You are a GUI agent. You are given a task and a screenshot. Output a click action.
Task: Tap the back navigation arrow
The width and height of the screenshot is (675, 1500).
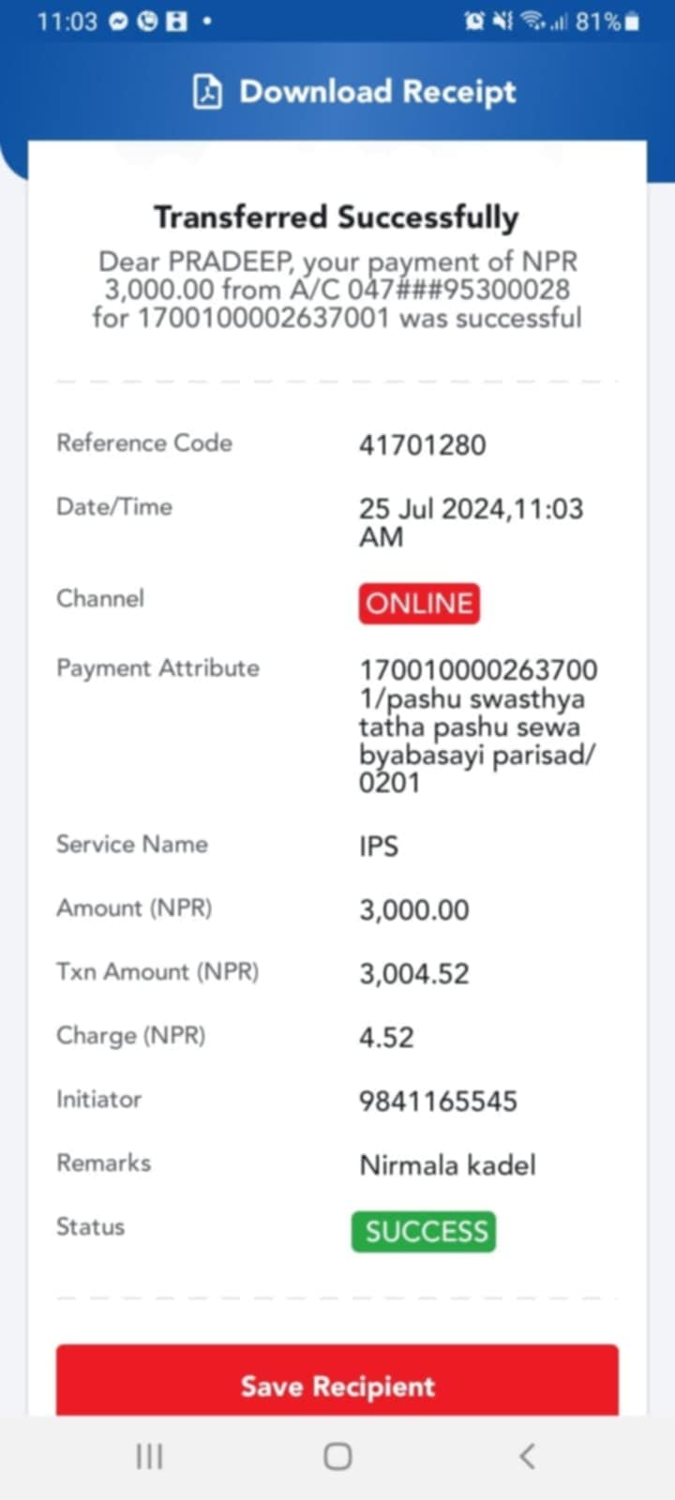click(527, 1456)
